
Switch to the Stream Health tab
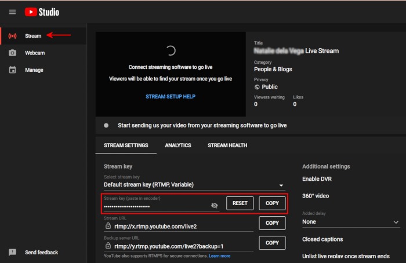click(x=227, y=145)
